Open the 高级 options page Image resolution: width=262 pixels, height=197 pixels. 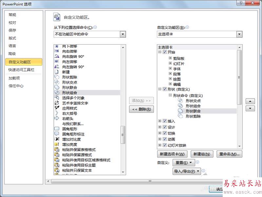(12, 54)
